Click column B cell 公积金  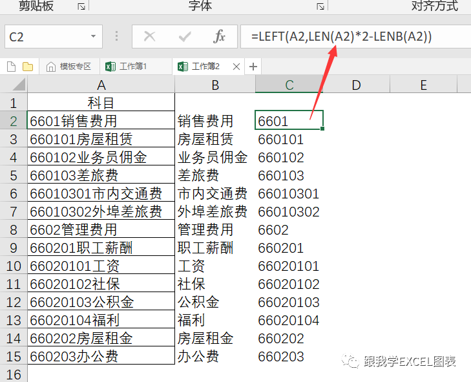[215, 301]
